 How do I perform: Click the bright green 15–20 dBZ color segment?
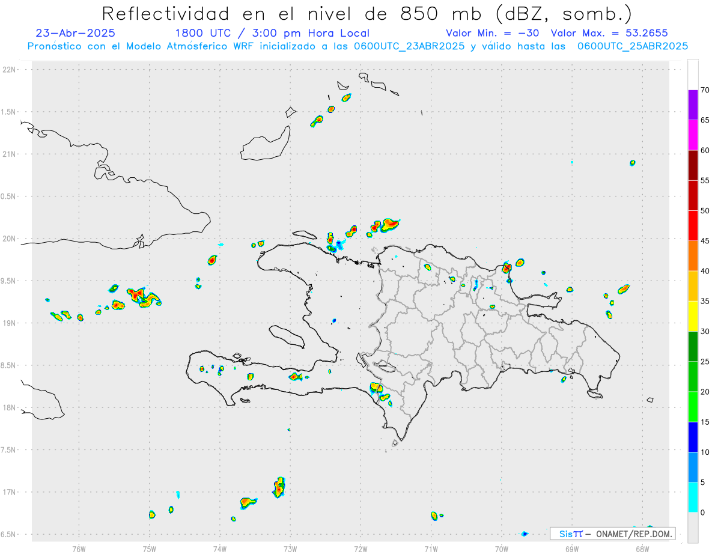click(x=693, y=407)
